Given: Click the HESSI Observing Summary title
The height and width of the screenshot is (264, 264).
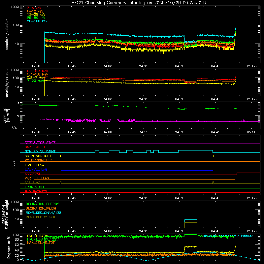Looking at the screenshot, I should 140,3.
